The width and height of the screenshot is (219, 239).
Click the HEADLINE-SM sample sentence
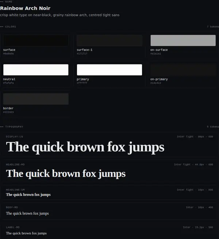coord(28,195)
